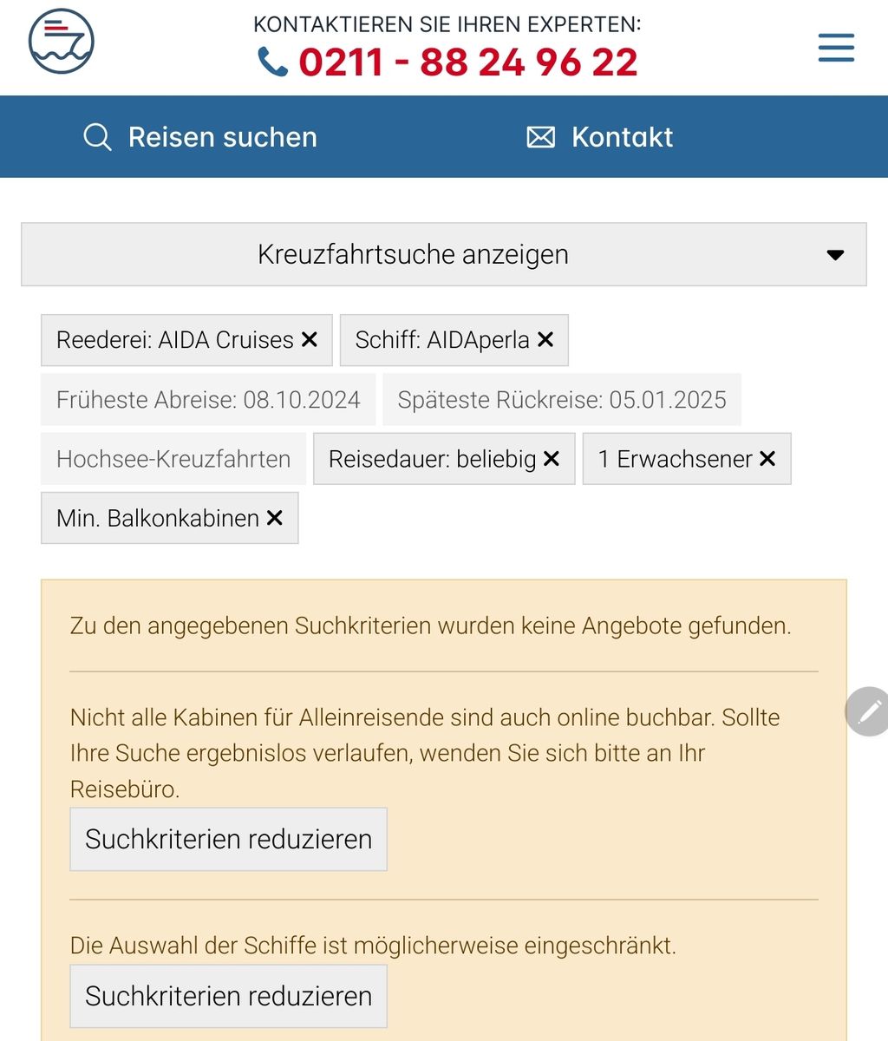Remove Reisedauer: beliebig filter X

pyautogui.click(x=552, y=459)
